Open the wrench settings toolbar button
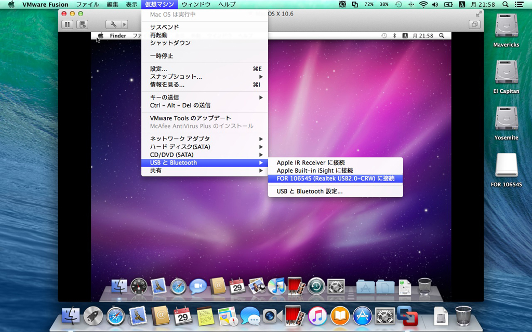The image size is (532, 332). [x=113, y=24]
